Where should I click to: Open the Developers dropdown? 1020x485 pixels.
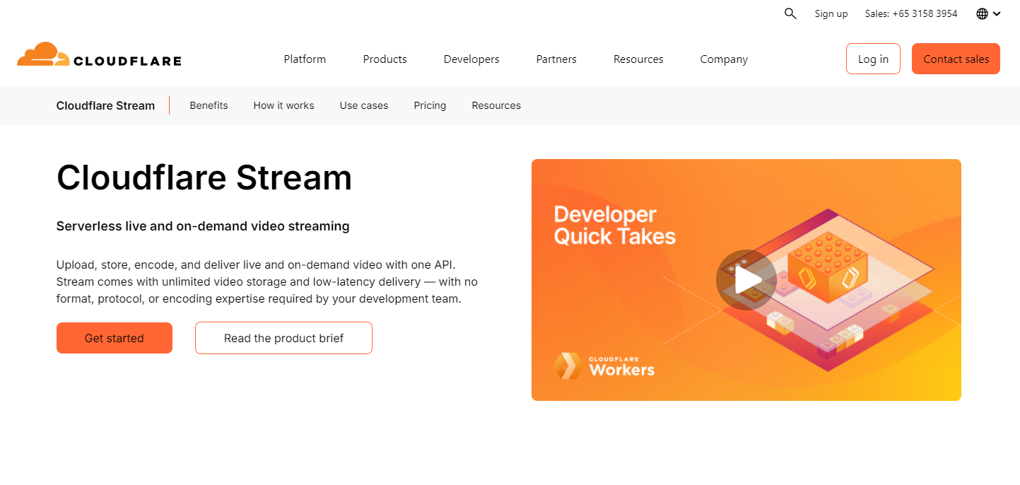click(x=471, y=59)
